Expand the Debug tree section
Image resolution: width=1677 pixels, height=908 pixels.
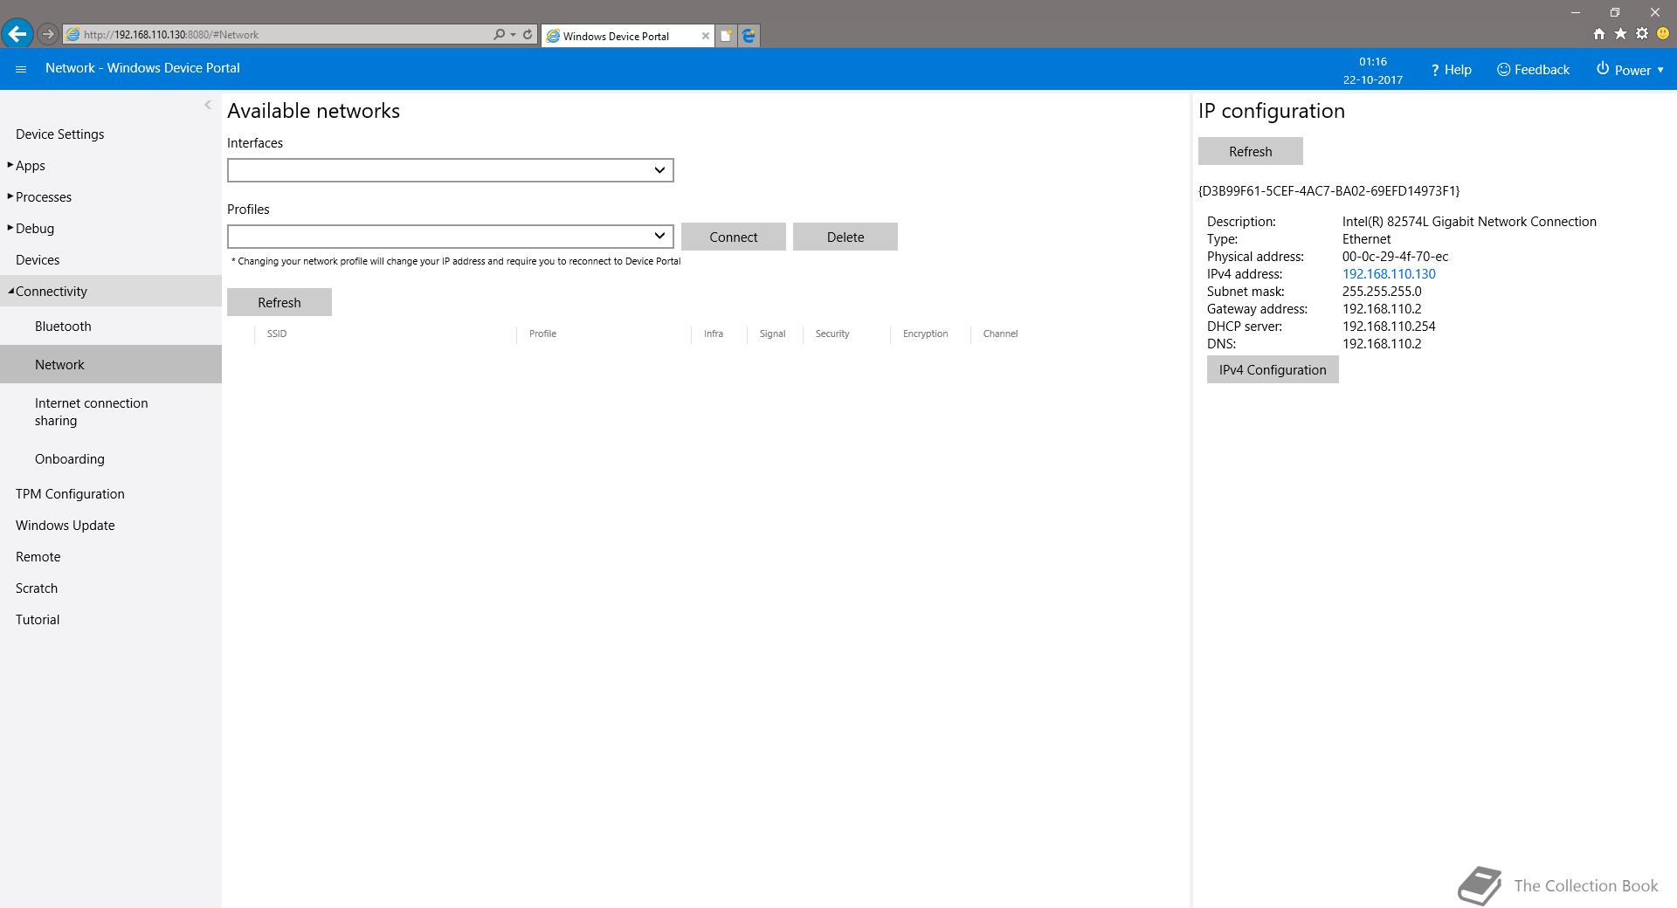coord(10,228)
